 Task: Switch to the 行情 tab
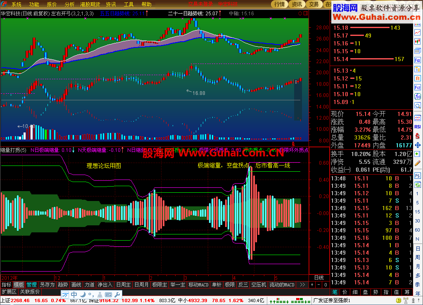click(280, 4)
